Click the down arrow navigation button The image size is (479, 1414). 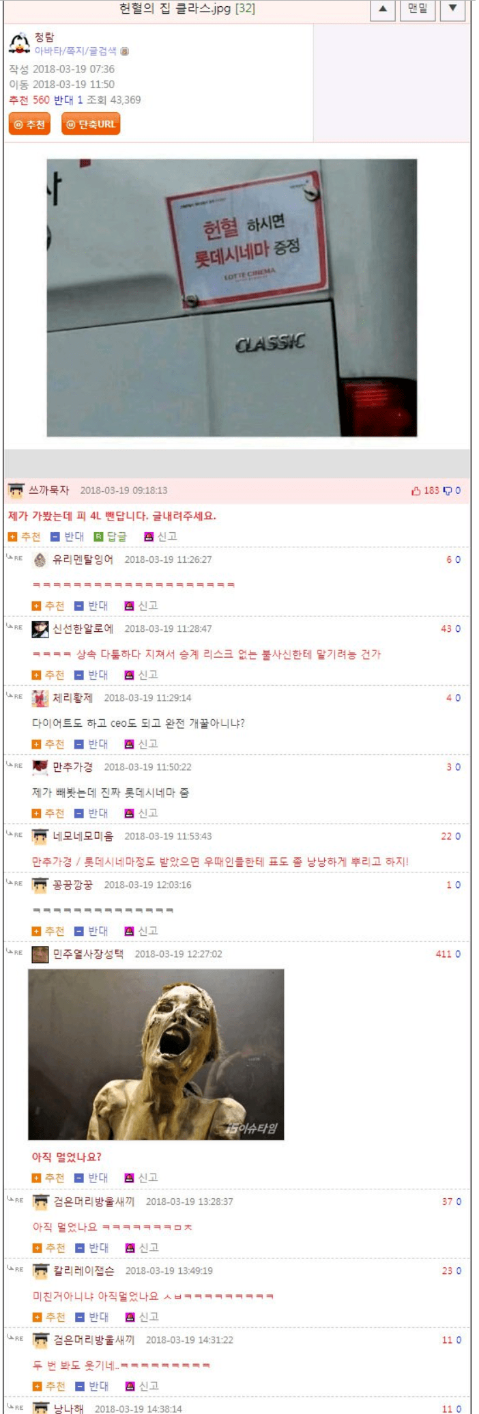pos(452,9)
